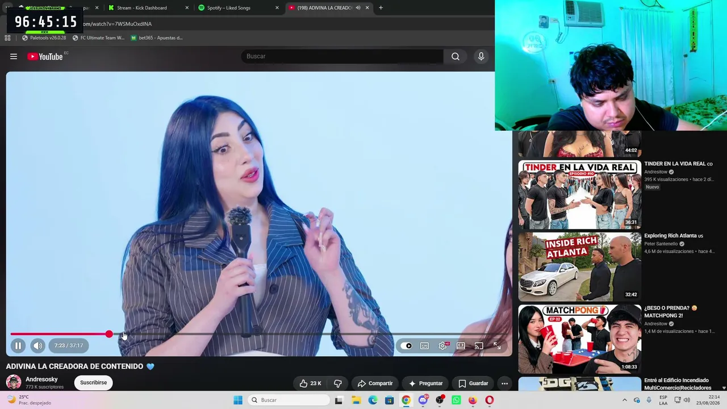Mute the video volume
Screen dimensions: 727x409
click(x=37, y=345)
